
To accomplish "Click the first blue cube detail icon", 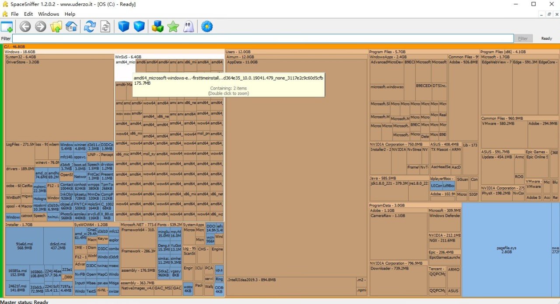I will click(x=124, y=27).
